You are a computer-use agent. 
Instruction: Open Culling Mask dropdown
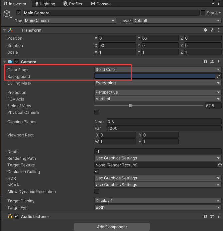(158, 83)
